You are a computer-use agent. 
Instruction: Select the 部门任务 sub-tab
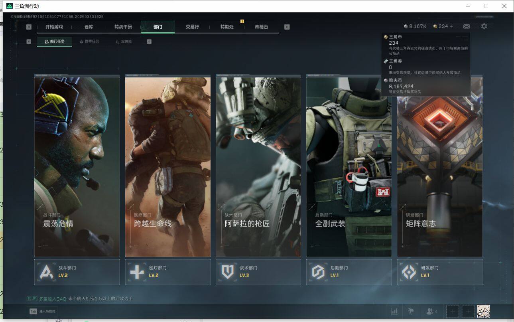pos(55,41)
